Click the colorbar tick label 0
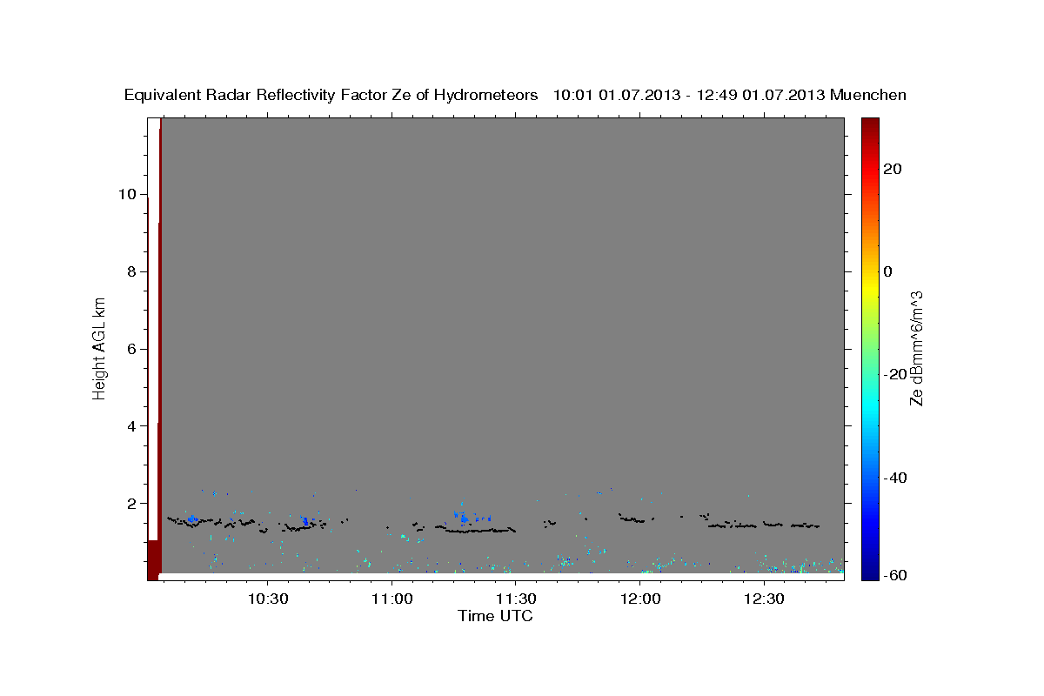This screenshot has width=1044, height=696. (888, 271)
